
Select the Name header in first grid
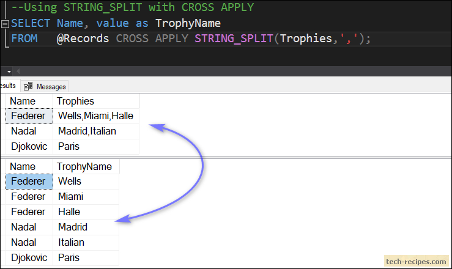(x=29, y=101)
